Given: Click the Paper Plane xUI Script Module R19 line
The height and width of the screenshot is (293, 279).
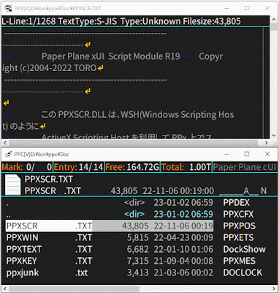Looking at the screenshot, I should [x=111, y=56].
